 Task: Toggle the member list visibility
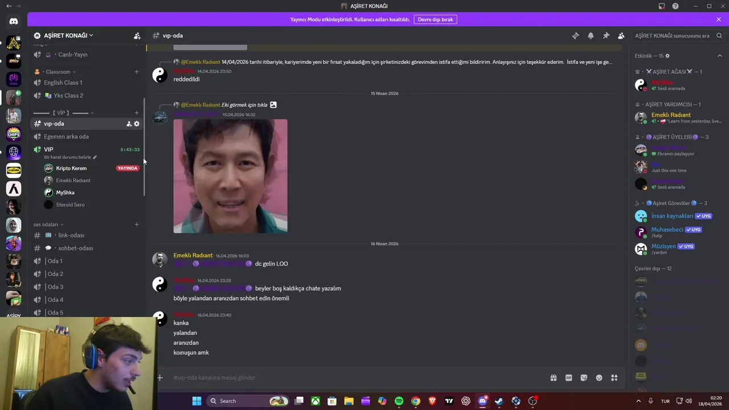pyautogui.click(x=621, y=35)
